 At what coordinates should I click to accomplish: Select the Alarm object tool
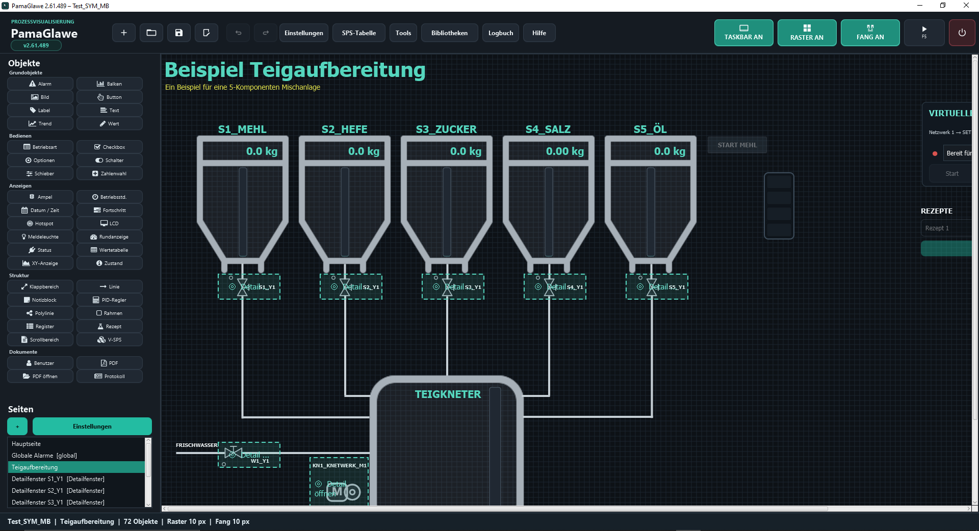tap(40, 84)
